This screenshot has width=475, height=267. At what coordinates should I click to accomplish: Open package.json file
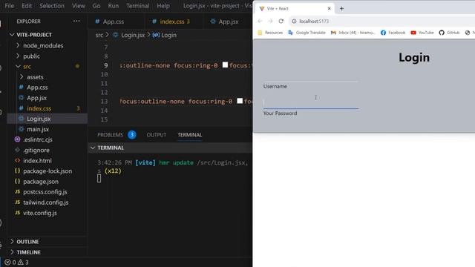(41, 182)
